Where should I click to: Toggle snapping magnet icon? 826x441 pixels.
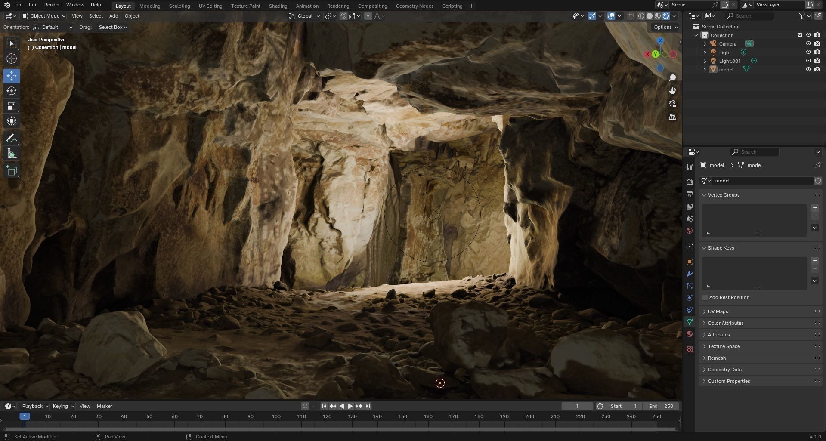tap(343, 16)
